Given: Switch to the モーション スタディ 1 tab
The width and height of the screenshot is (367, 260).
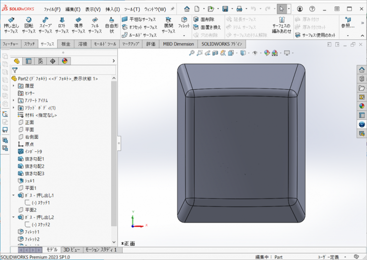Looking at the screenshot, I should coord(101,250).
